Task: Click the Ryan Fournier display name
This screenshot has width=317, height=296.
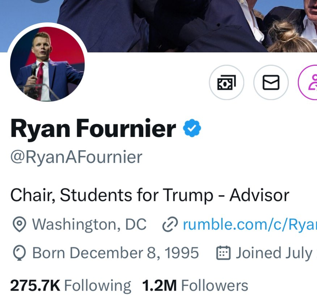Action: (93, 128)
